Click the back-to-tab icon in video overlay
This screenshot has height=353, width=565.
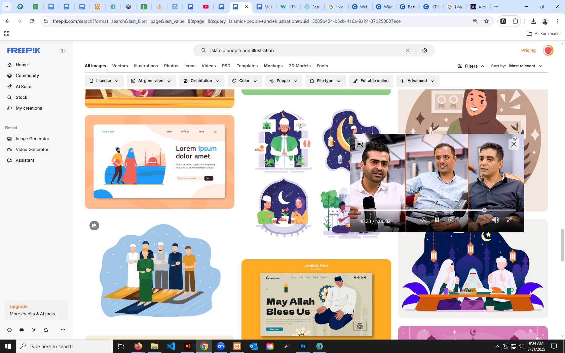tap(360, 145)
